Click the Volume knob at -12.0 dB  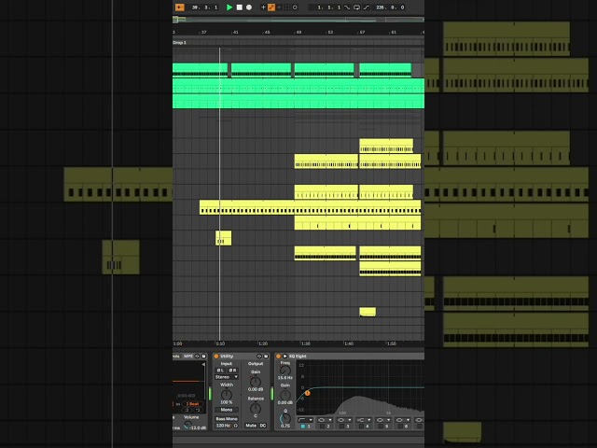(187, 425)
